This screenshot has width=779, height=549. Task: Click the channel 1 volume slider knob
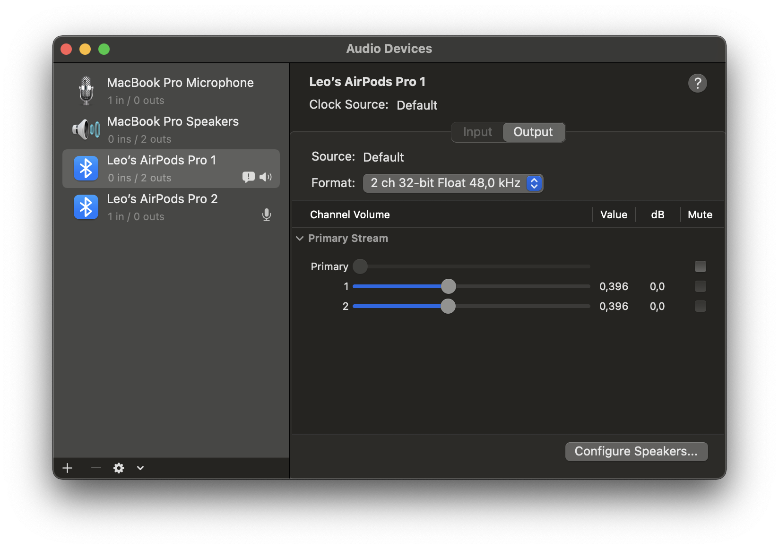pyautogui.click(x=449, y=286)
